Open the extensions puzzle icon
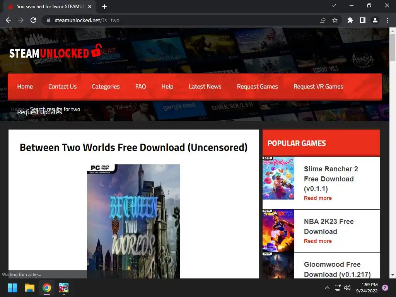Image resolution: width=396 pixels, height=297 pixels. 350,20
